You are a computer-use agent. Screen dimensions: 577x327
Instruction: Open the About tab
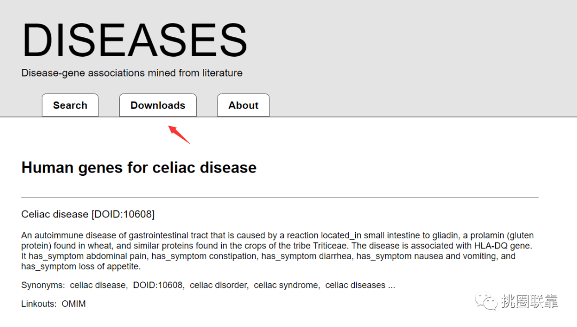tap(243, 105)
